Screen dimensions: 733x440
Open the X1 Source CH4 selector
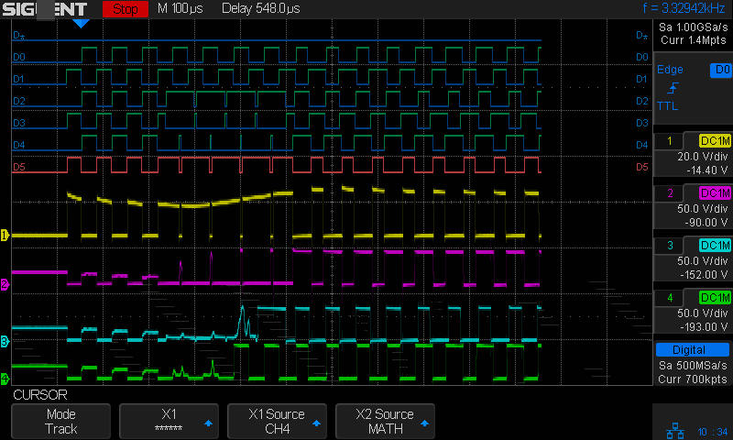tap(277, 421)
